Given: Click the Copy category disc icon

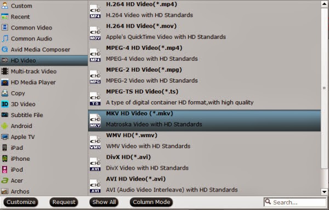Looking at the screenshot, I should 4,93.
